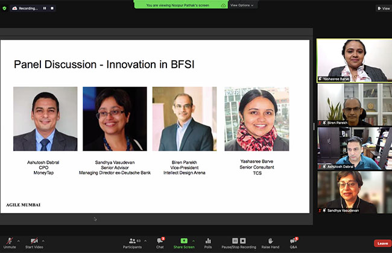Pause the recording from the top indicator
392x253 pixels.
45,8
